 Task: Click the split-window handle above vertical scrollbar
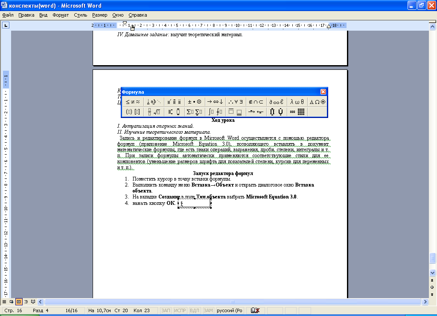[x=432, y=22]
